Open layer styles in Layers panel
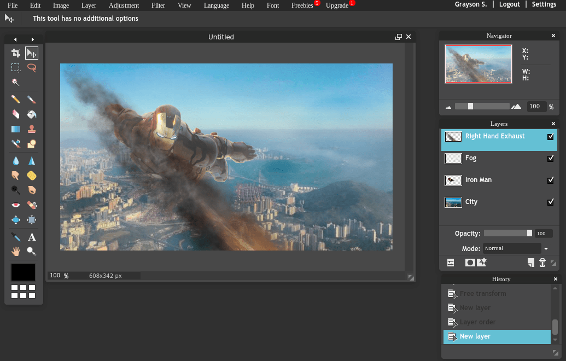The height and width of the screenshot is (361, 566). click(482, 263)
